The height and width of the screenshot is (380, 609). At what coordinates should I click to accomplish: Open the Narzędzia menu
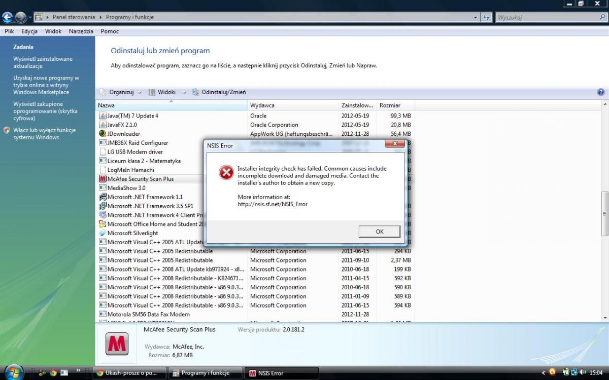(x=81, y=31)
